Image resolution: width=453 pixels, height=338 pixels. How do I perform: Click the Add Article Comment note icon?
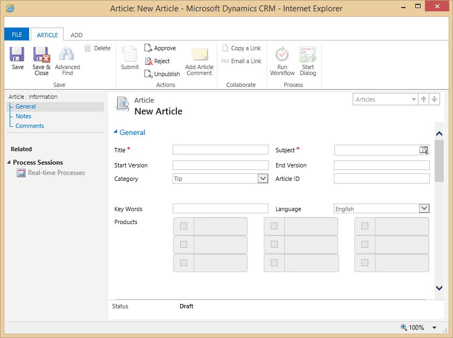coord(200,55)
